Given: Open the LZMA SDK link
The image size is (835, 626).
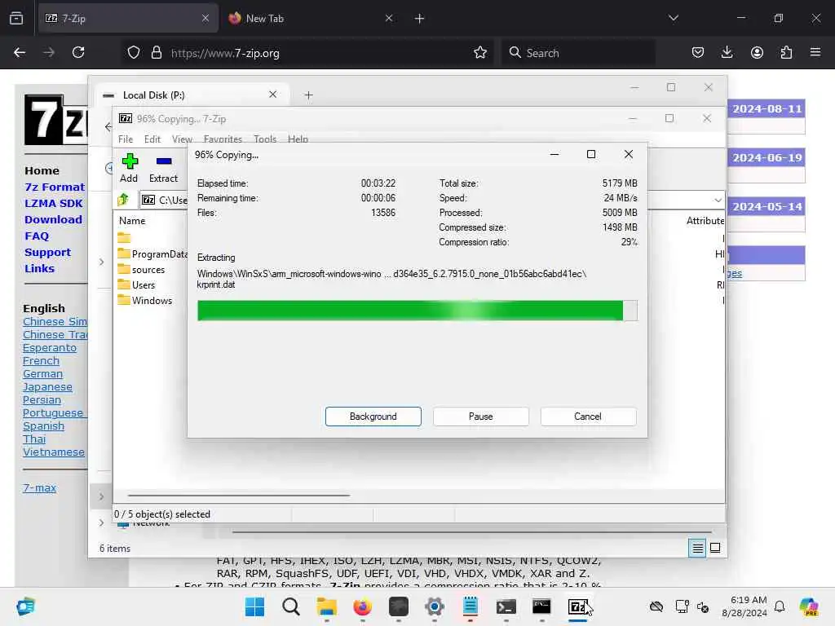Looking at the screenshot, I should tap(53, 203).
